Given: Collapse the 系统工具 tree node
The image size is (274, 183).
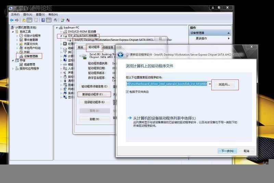Looking at the screenshot, I should [x=13, y=32].
